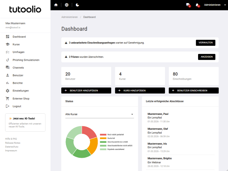
Task: Open Externer Shop in the sidebar
Action: 21,99
